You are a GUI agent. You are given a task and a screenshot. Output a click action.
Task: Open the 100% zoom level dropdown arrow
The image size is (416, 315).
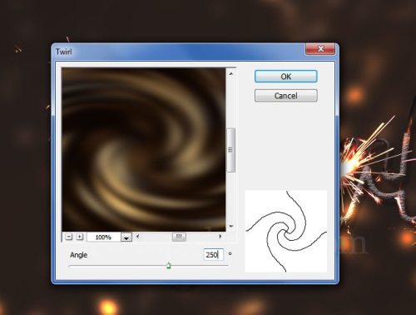[x=126, y=237]
